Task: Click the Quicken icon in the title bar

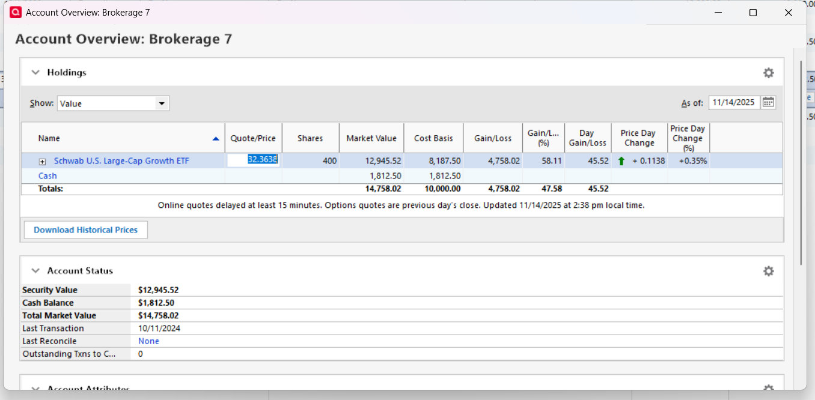Action: [x=16, y=12]
